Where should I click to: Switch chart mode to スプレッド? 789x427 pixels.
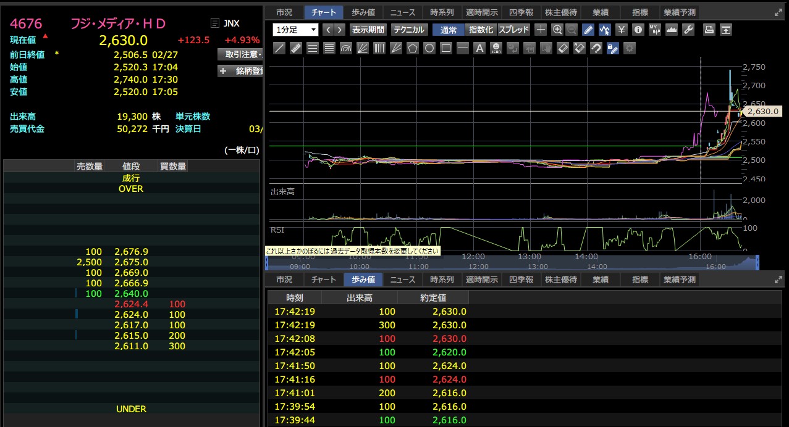pos(514,30)
